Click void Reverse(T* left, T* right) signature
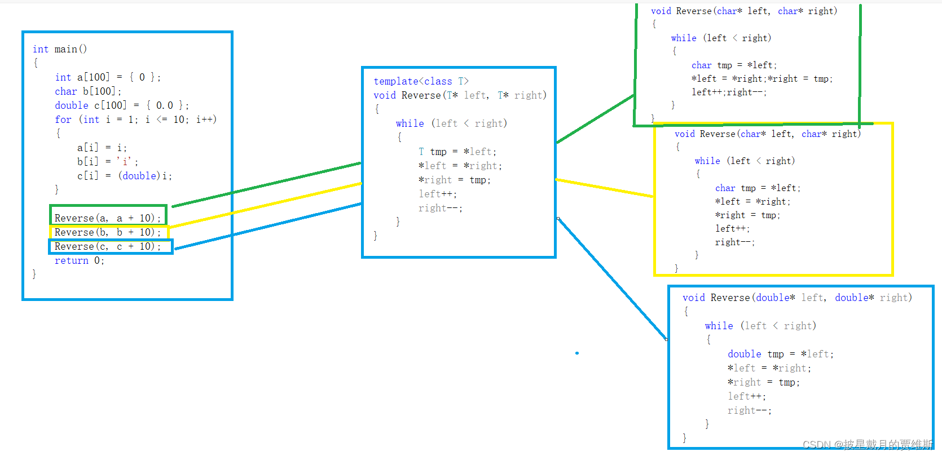 pos(460,95)
